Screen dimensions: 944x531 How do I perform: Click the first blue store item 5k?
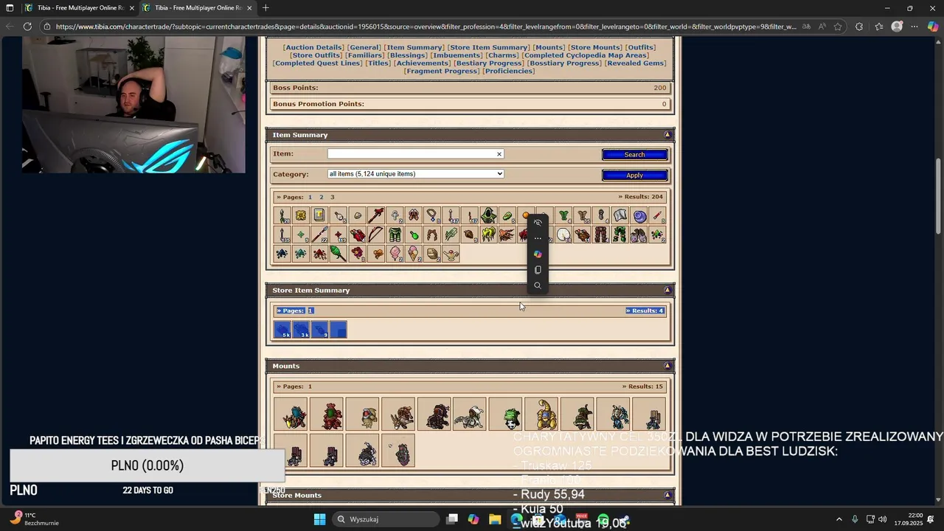tap(282, 330)
